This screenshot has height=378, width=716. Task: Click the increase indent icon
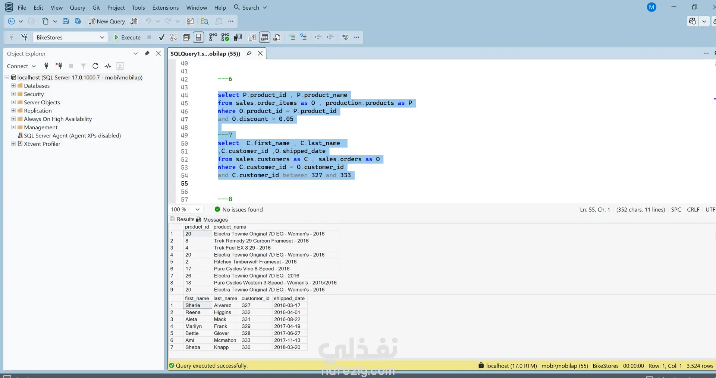(x=330, y=37)
